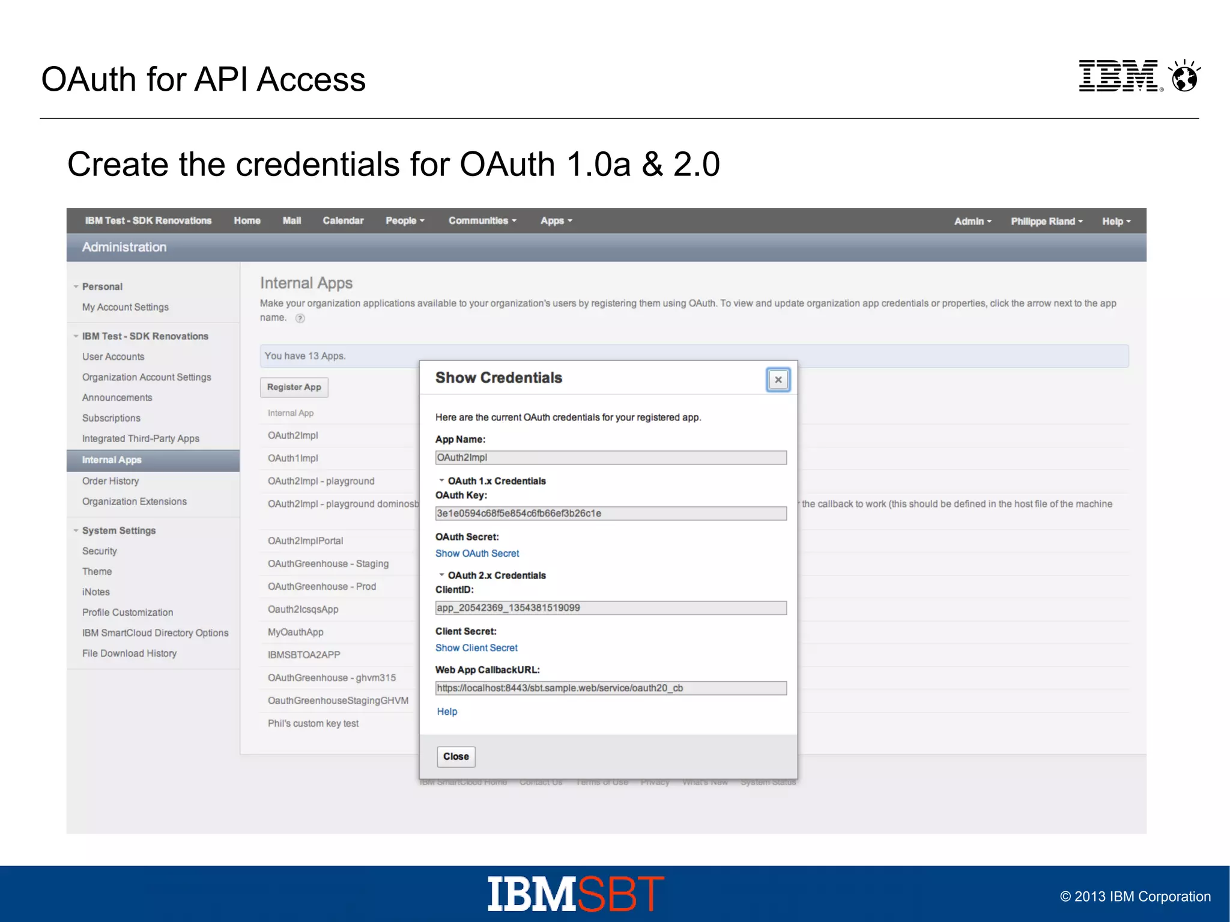Close the Show Credentials dialog with X
This screenshot has height=922, width=1230.
click(778, 380)
